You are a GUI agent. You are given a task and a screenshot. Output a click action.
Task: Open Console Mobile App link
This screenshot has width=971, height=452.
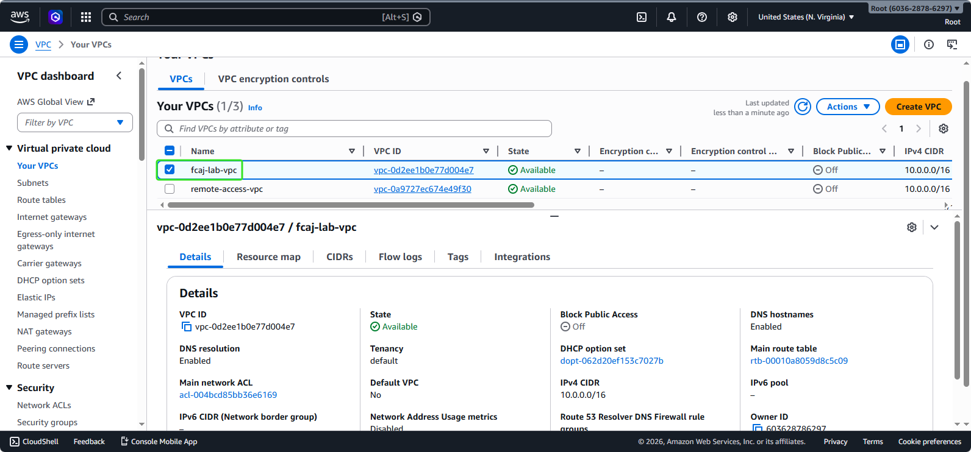159,442
